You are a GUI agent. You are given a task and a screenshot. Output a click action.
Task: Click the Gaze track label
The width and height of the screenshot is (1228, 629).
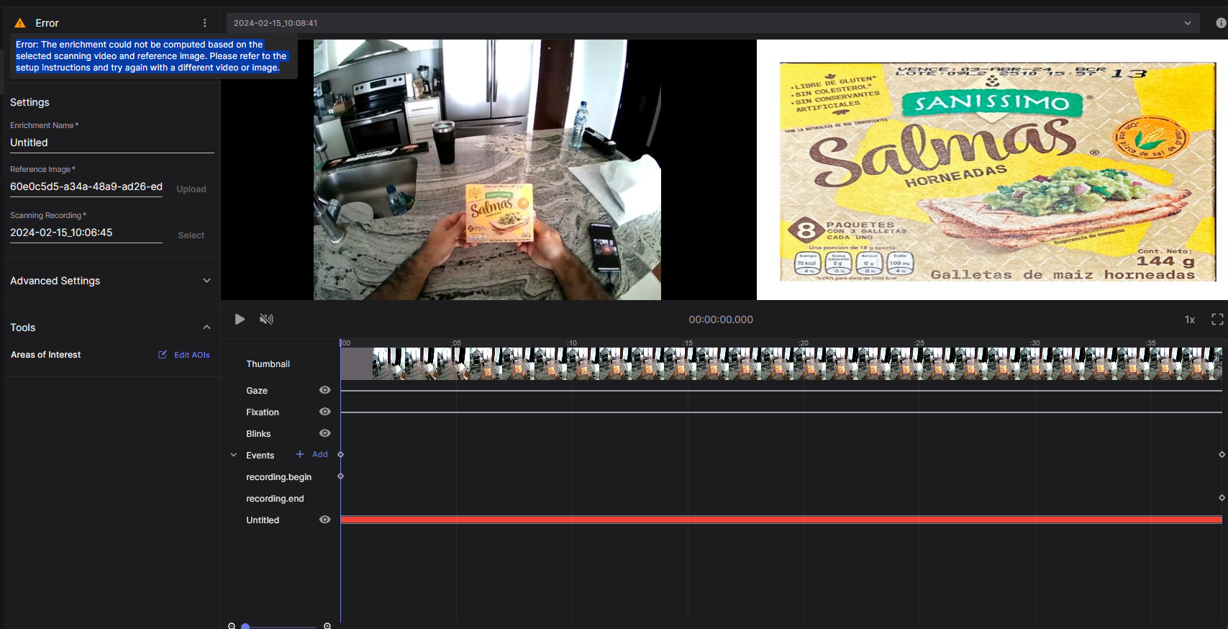(257, 391)
